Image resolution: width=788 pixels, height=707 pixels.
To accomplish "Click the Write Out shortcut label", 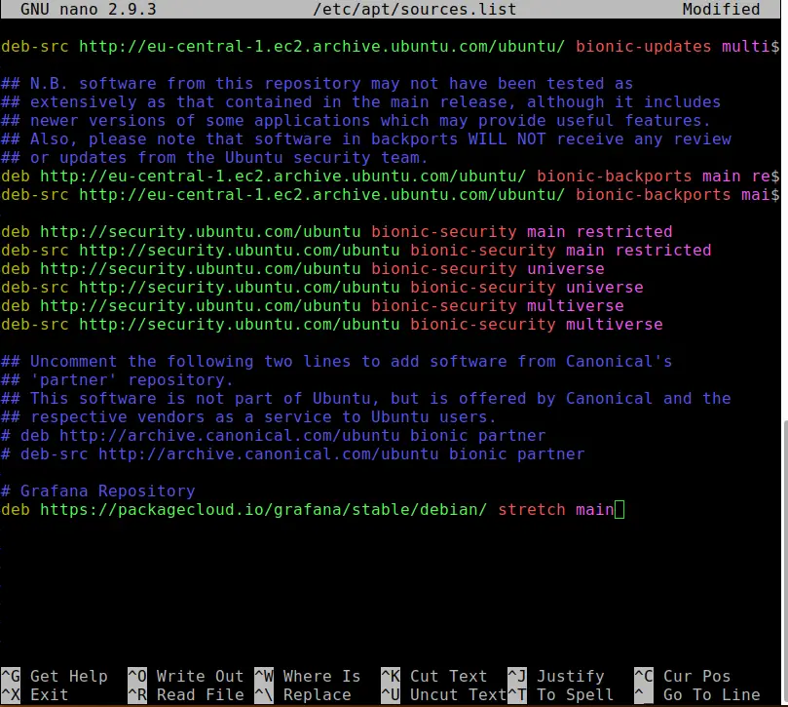I will point(200,676).
